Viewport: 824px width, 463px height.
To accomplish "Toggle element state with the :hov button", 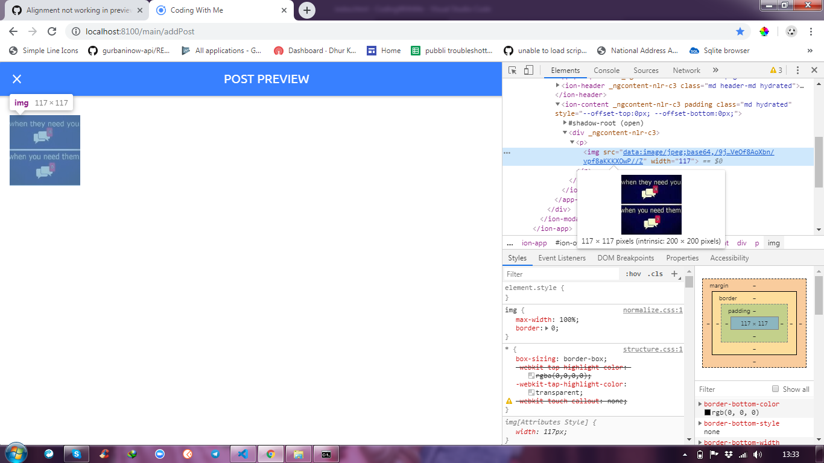I will pyautogui.click(x=633, y=274).
